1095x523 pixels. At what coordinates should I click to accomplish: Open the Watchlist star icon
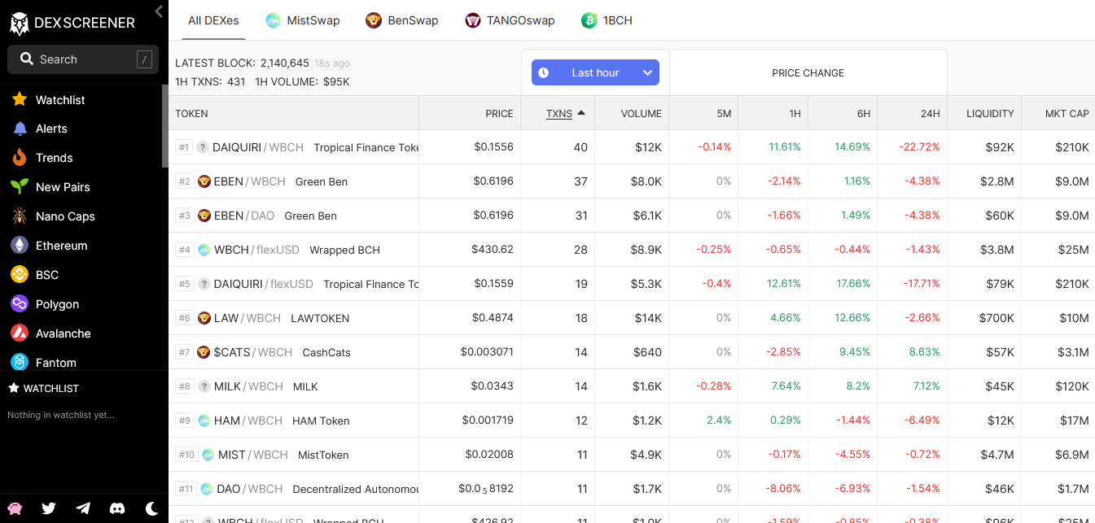tap(20, 99)
